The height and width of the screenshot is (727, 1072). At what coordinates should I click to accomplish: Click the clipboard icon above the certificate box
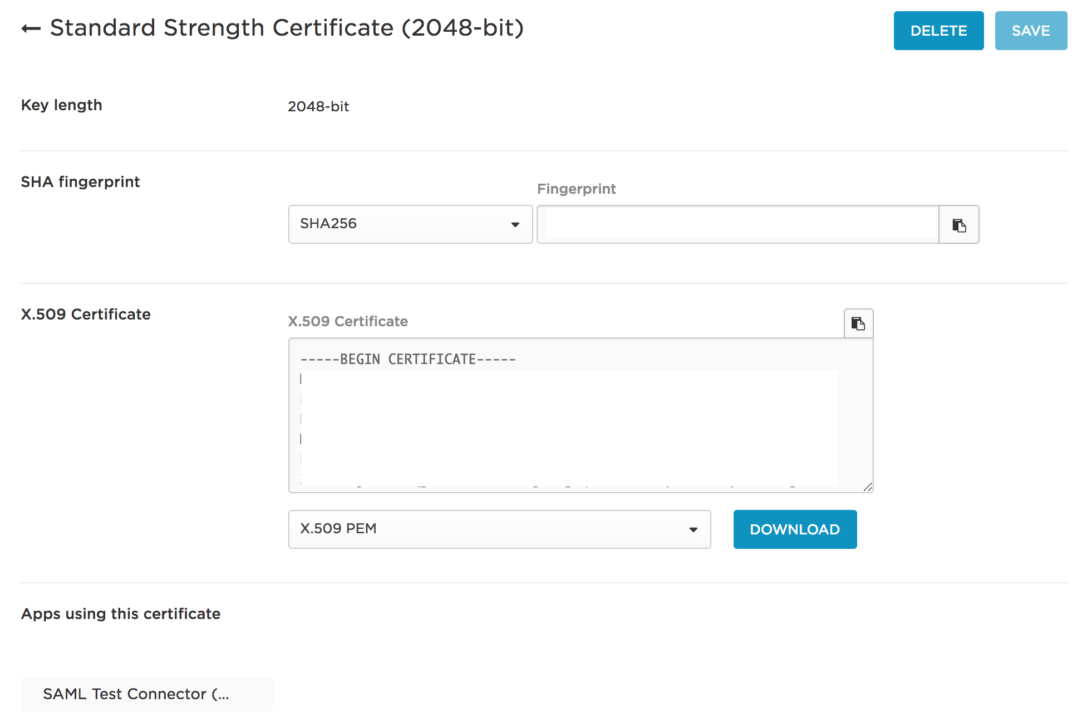point(858,323)
